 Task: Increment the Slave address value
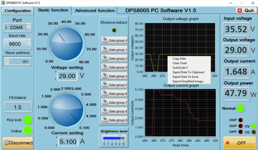pos(7,60)
